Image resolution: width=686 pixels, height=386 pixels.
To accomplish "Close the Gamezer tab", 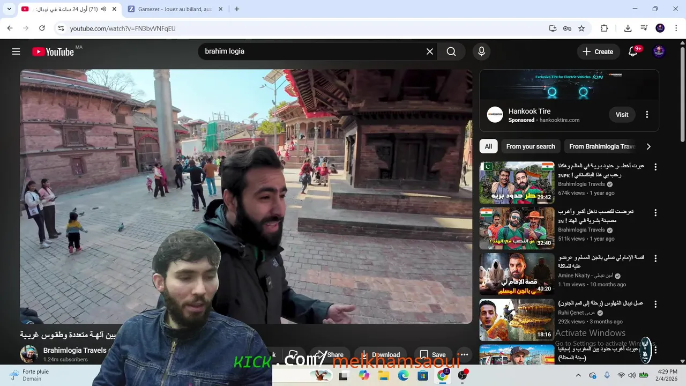I will click(x=220, y=9).
